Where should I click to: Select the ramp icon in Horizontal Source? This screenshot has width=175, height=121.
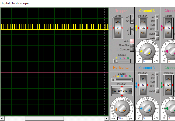tap(114, 76)
